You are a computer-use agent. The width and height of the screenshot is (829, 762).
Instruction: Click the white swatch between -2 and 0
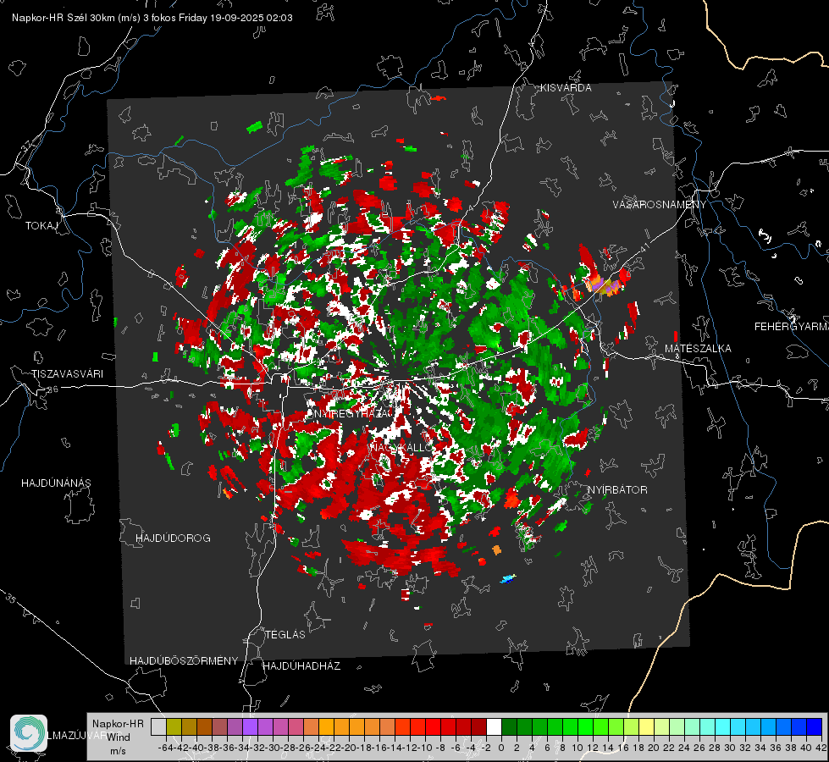494,726
